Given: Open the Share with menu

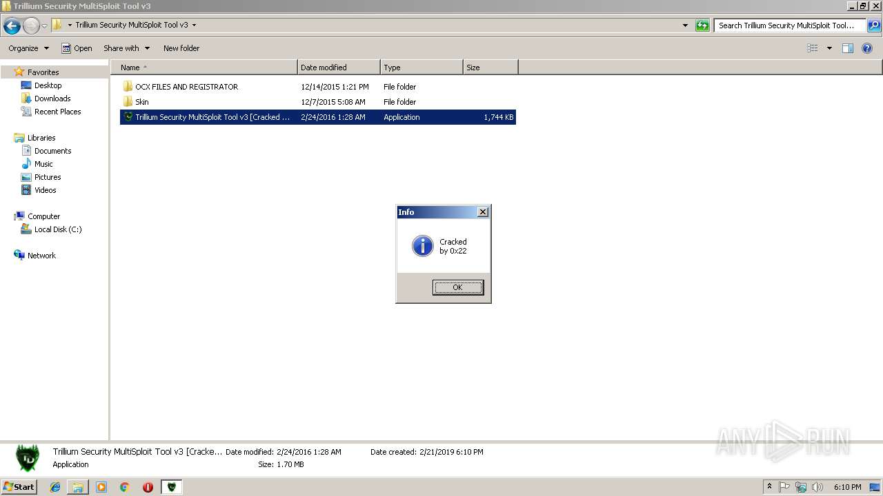Looking at the screenshot, I should tap(126, 48).
